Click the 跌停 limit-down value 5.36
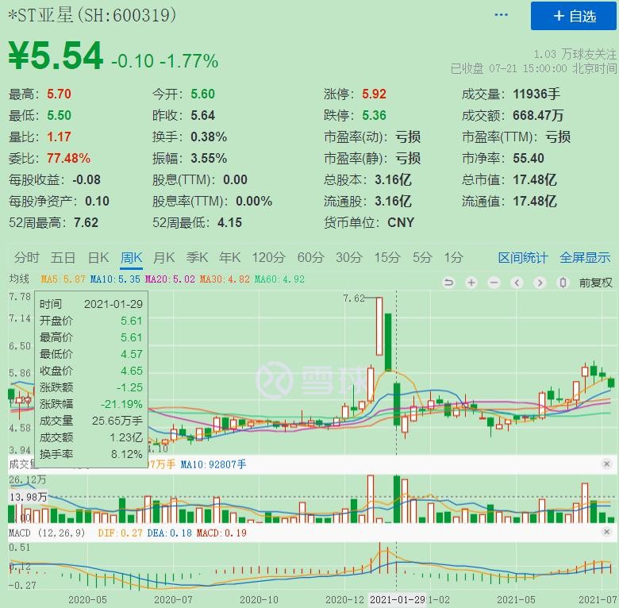The image size is (619, 608). 374,115
